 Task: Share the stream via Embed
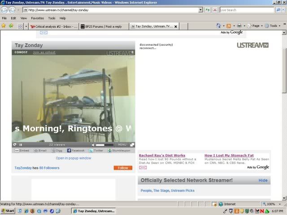click(22, 150)
